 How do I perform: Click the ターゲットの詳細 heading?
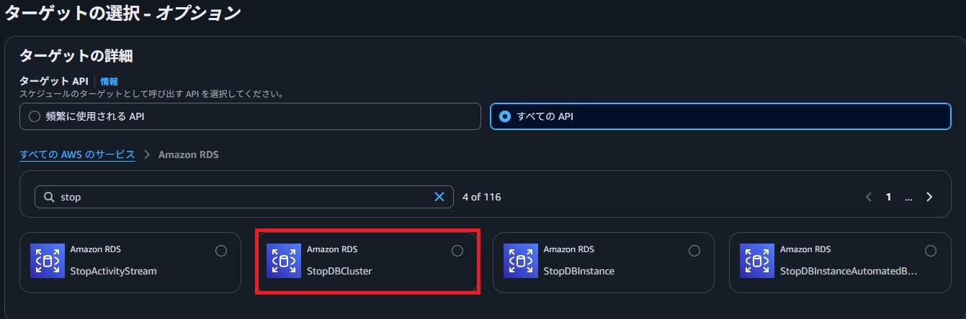(x=76, y=55)
